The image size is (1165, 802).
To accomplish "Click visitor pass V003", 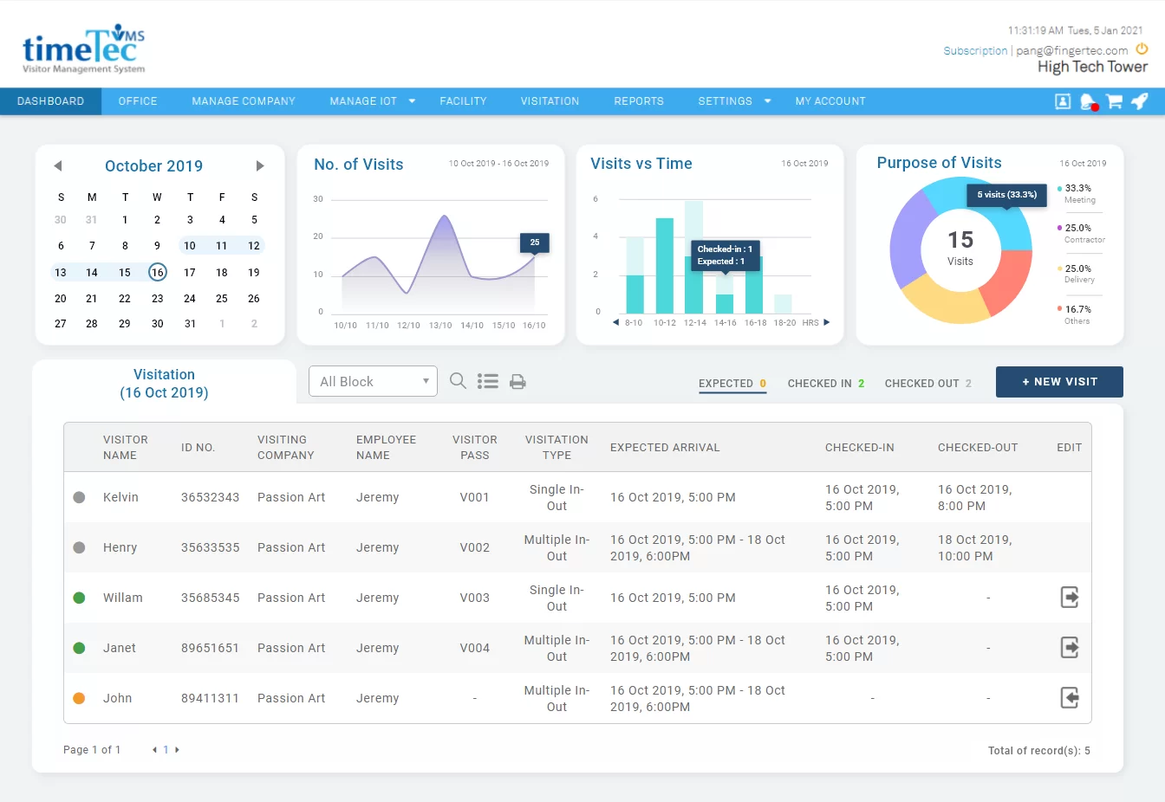I will [x=475, y=598].
